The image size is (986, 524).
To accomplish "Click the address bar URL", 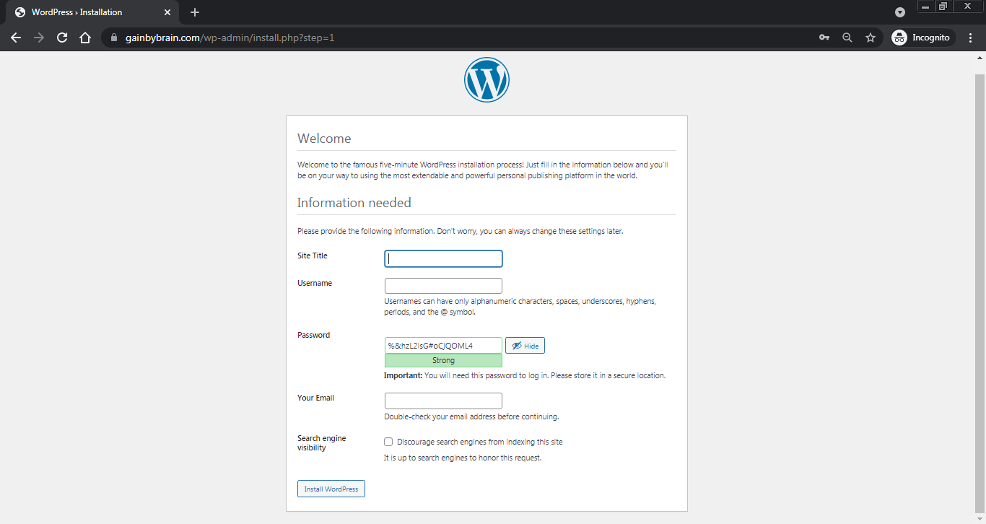I will point(231,38).
